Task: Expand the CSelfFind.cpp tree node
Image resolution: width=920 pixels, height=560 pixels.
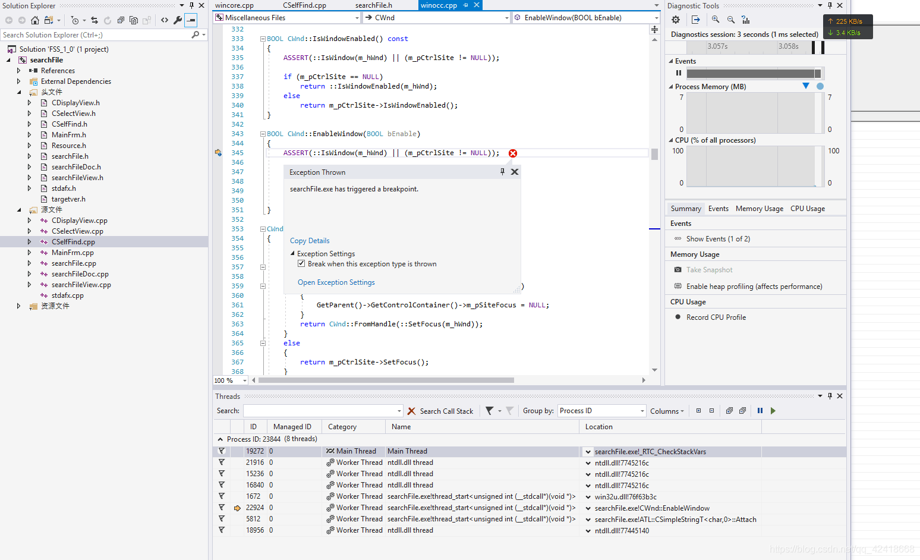Action: pos(29,242)
